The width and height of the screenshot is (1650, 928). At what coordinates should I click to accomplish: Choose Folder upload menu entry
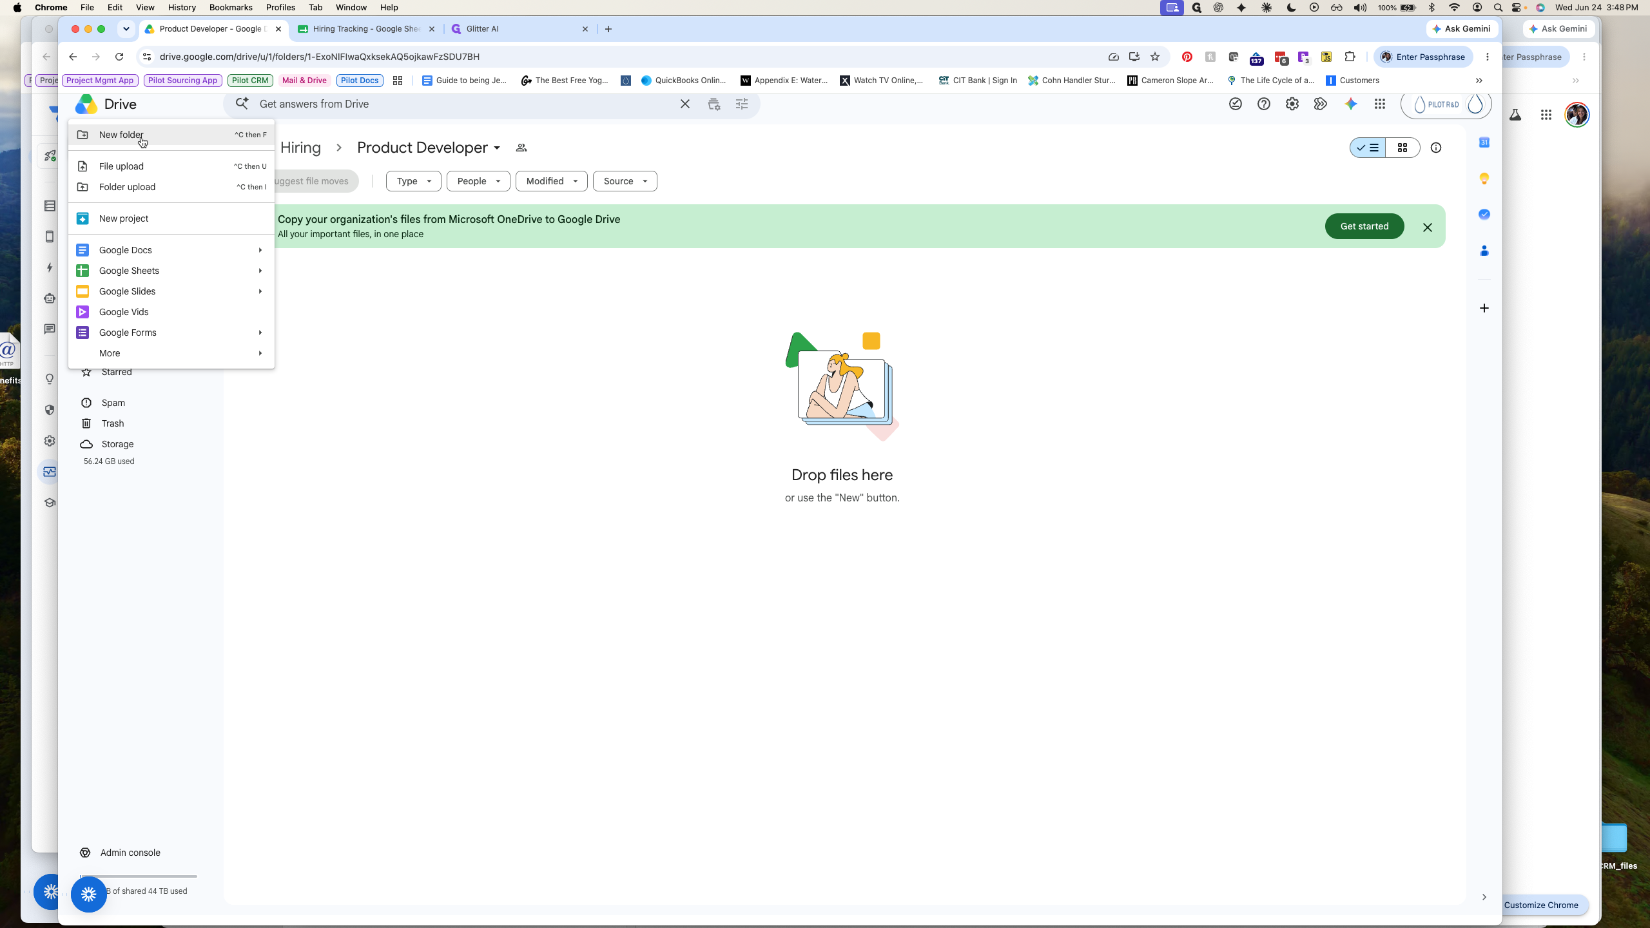coord(171,187)
